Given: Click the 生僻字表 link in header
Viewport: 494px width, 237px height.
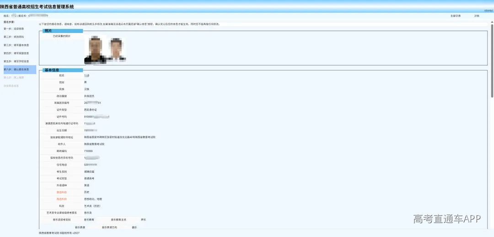Looking at the screenshot, I should click(x=456, y=16).
